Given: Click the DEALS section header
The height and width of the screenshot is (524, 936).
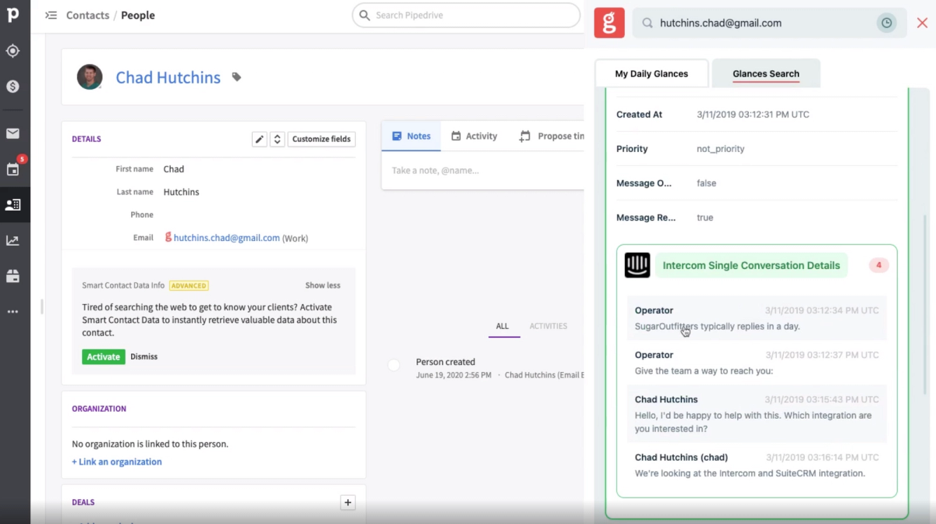Looking at the screenshot, I should [x=83, y=502].
